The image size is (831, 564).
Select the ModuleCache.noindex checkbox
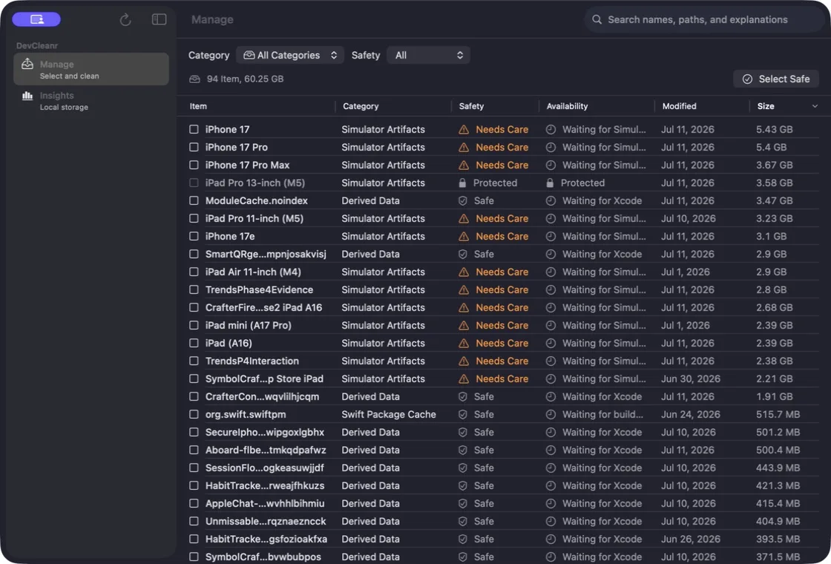[194, 201]
